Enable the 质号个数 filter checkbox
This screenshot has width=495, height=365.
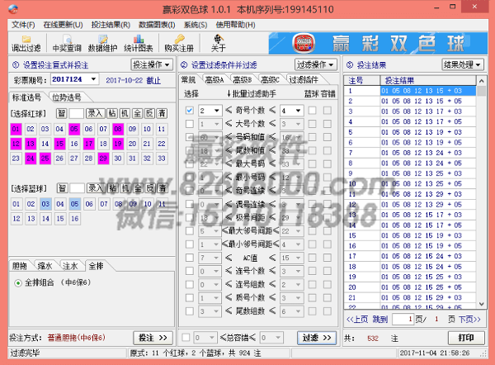click(x=190, y=298)
